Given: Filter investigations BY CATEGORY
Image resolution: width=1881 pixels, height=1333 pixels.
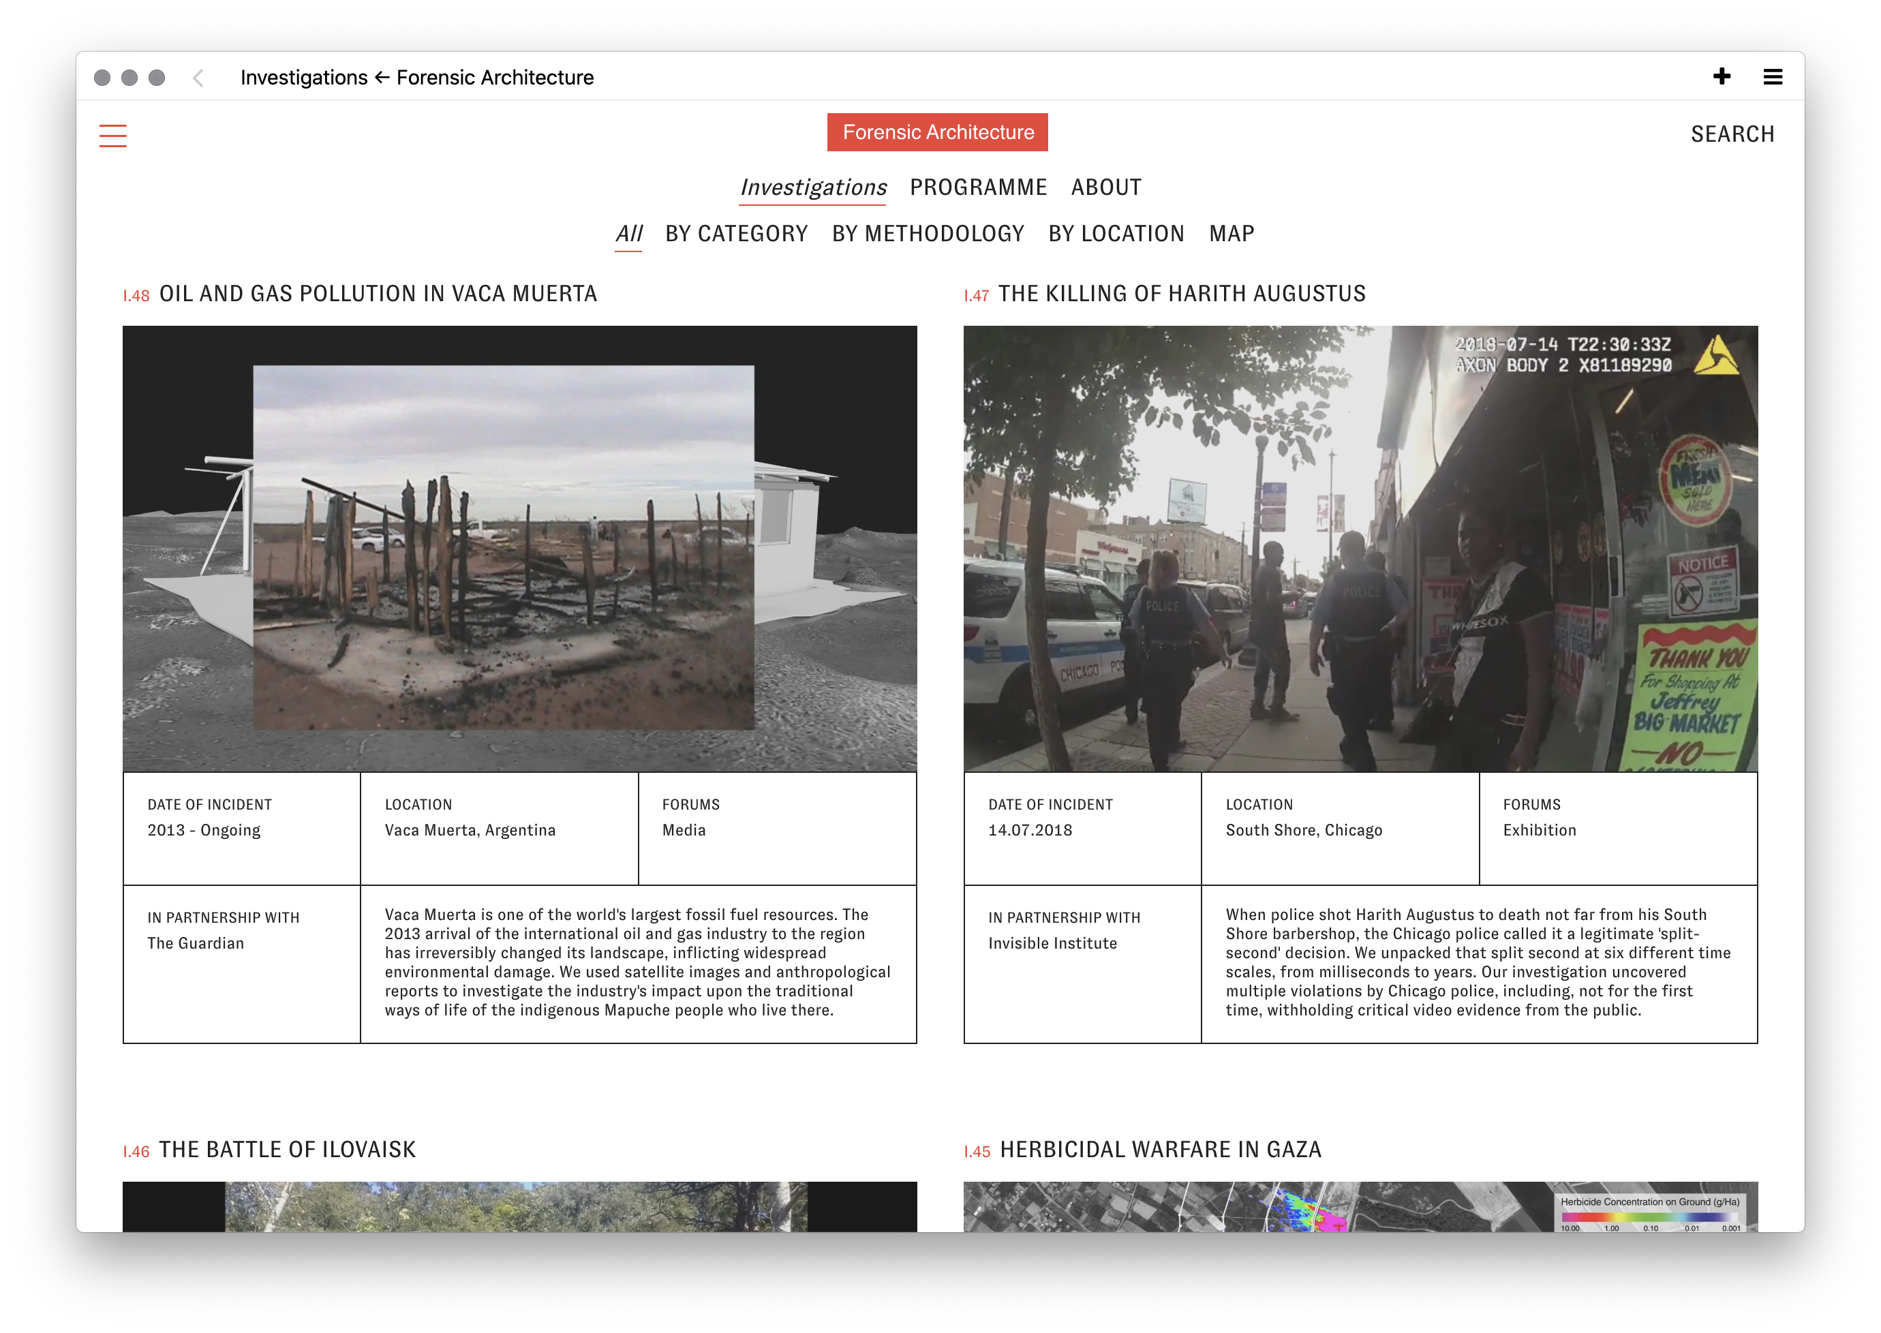Looking at the screenshot, I should [x=736, y=234].
